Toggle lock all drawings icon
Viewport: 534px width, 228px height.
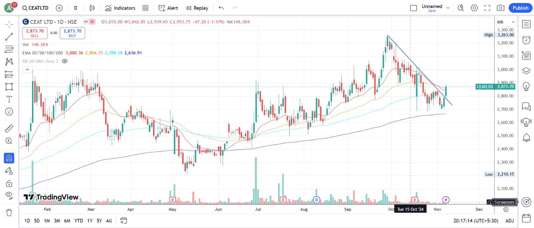pyautogui.click(x=9, y=183)
